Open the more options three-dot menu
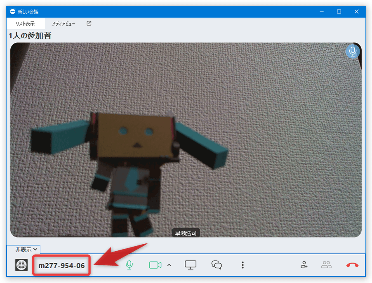 tap(243, 265)
